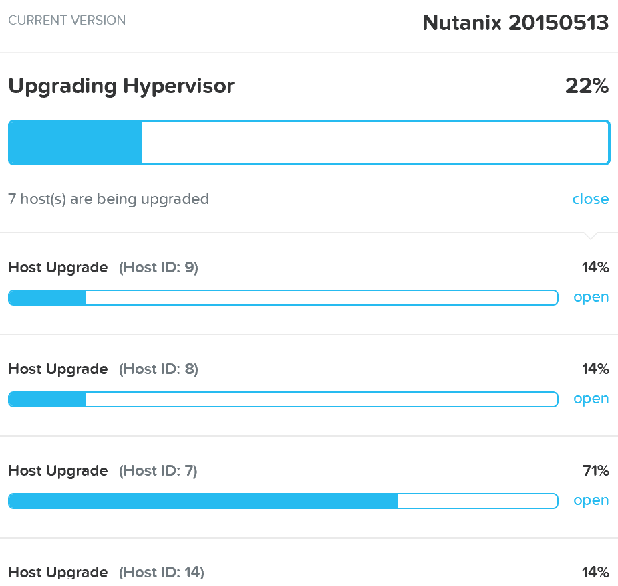The width and height of the screenshot is (618, 586).
Task: Click the Nutanix 20150513 version label
Action: pyautogui.click(x=515, y=23)
